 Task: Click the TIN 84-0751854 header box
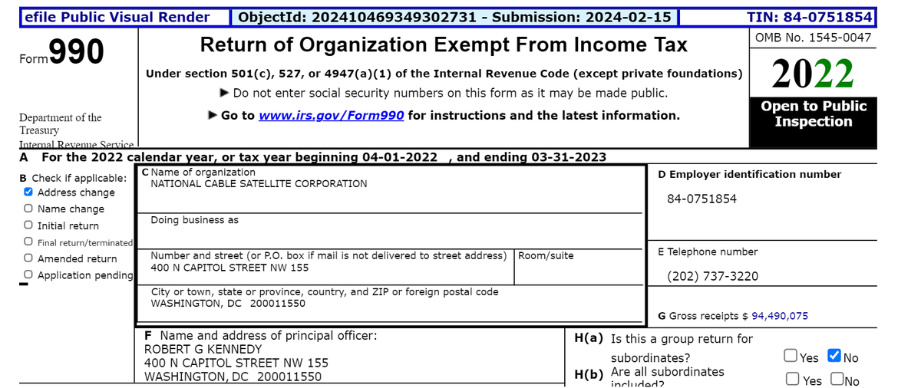810,17
